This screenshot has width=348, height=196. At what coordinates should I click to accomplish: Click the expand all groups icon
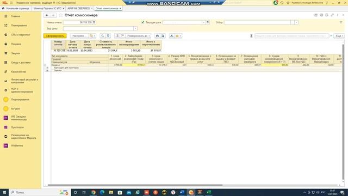tap(122, 36)
